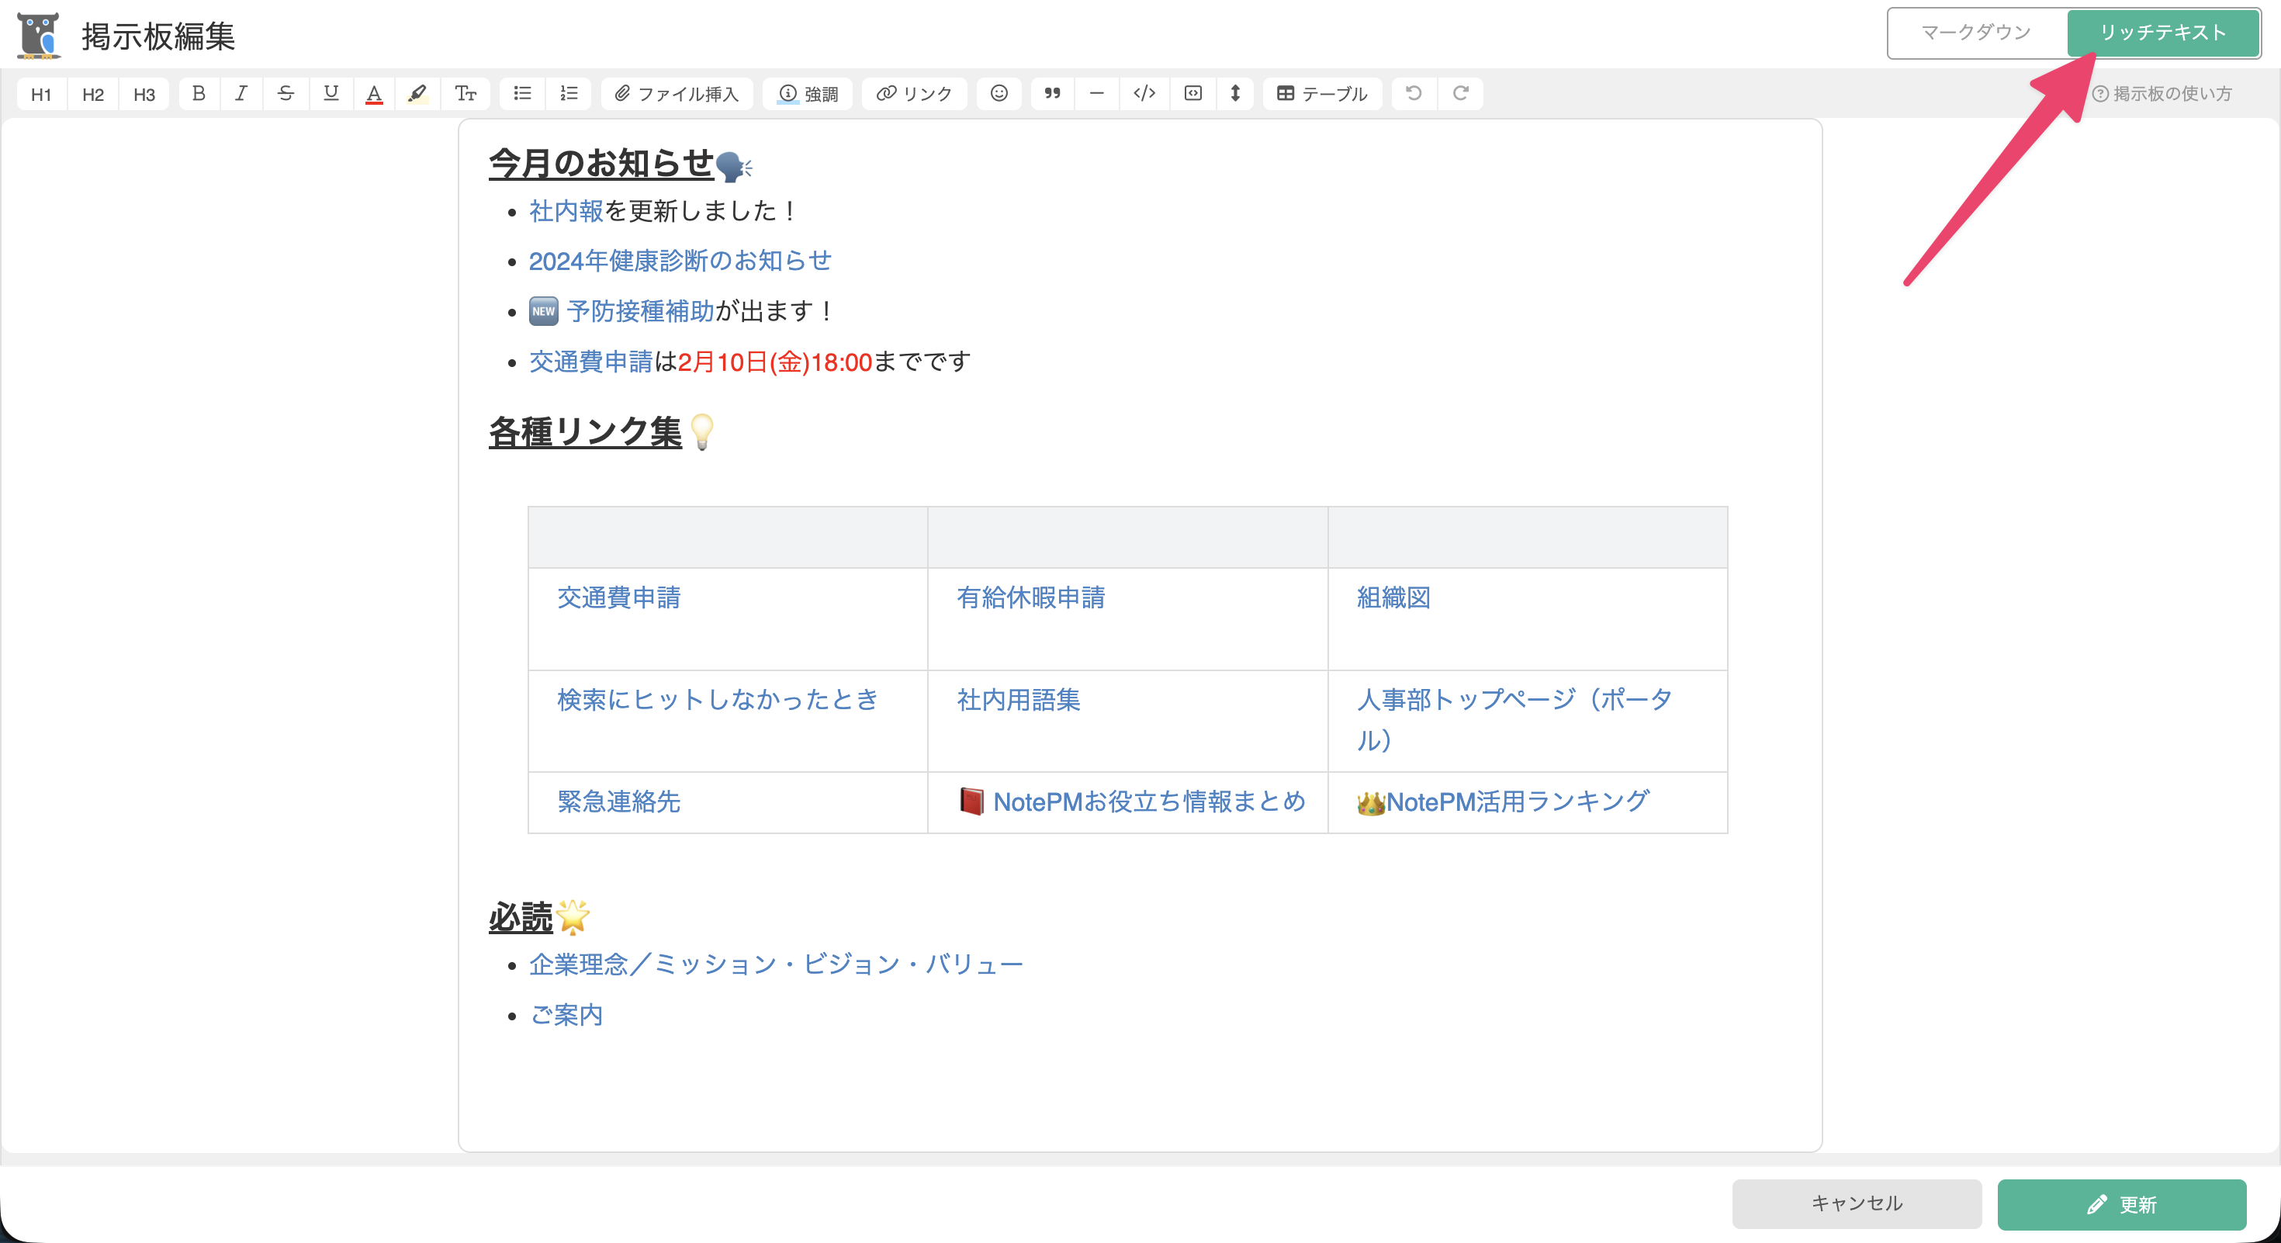Insert a blockquote
The image size is (2281, 1243).
pos(1052,93)
